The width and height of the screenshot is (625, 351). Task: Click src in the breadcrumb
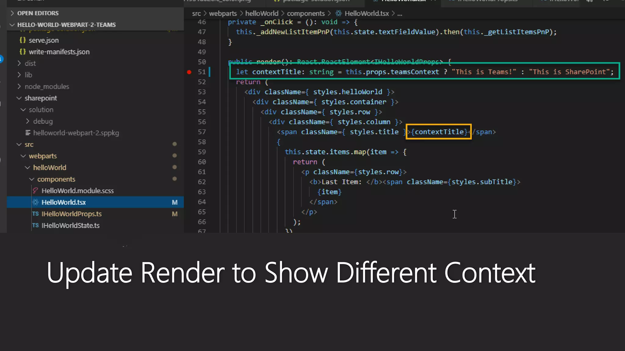pyautogui.click(x=197, y=14)
